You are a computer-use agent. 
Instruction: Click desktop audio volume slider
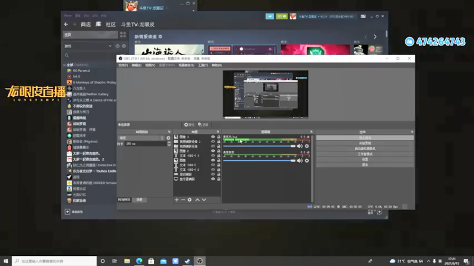(259, 160)
